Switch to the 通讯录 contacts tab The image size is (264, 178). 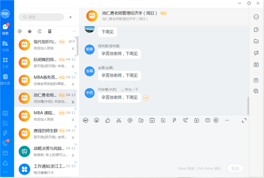point(5,79)
